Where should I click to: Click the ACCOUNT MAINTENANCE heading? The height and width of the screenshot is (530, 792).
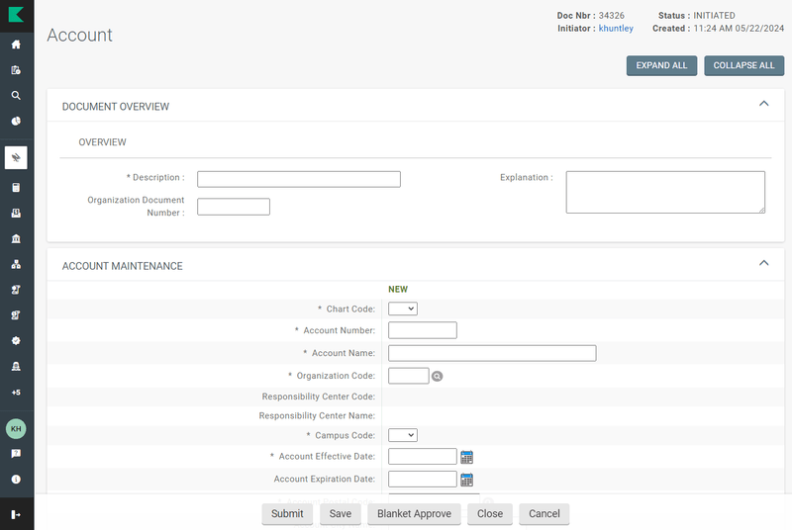pos(122,266)
